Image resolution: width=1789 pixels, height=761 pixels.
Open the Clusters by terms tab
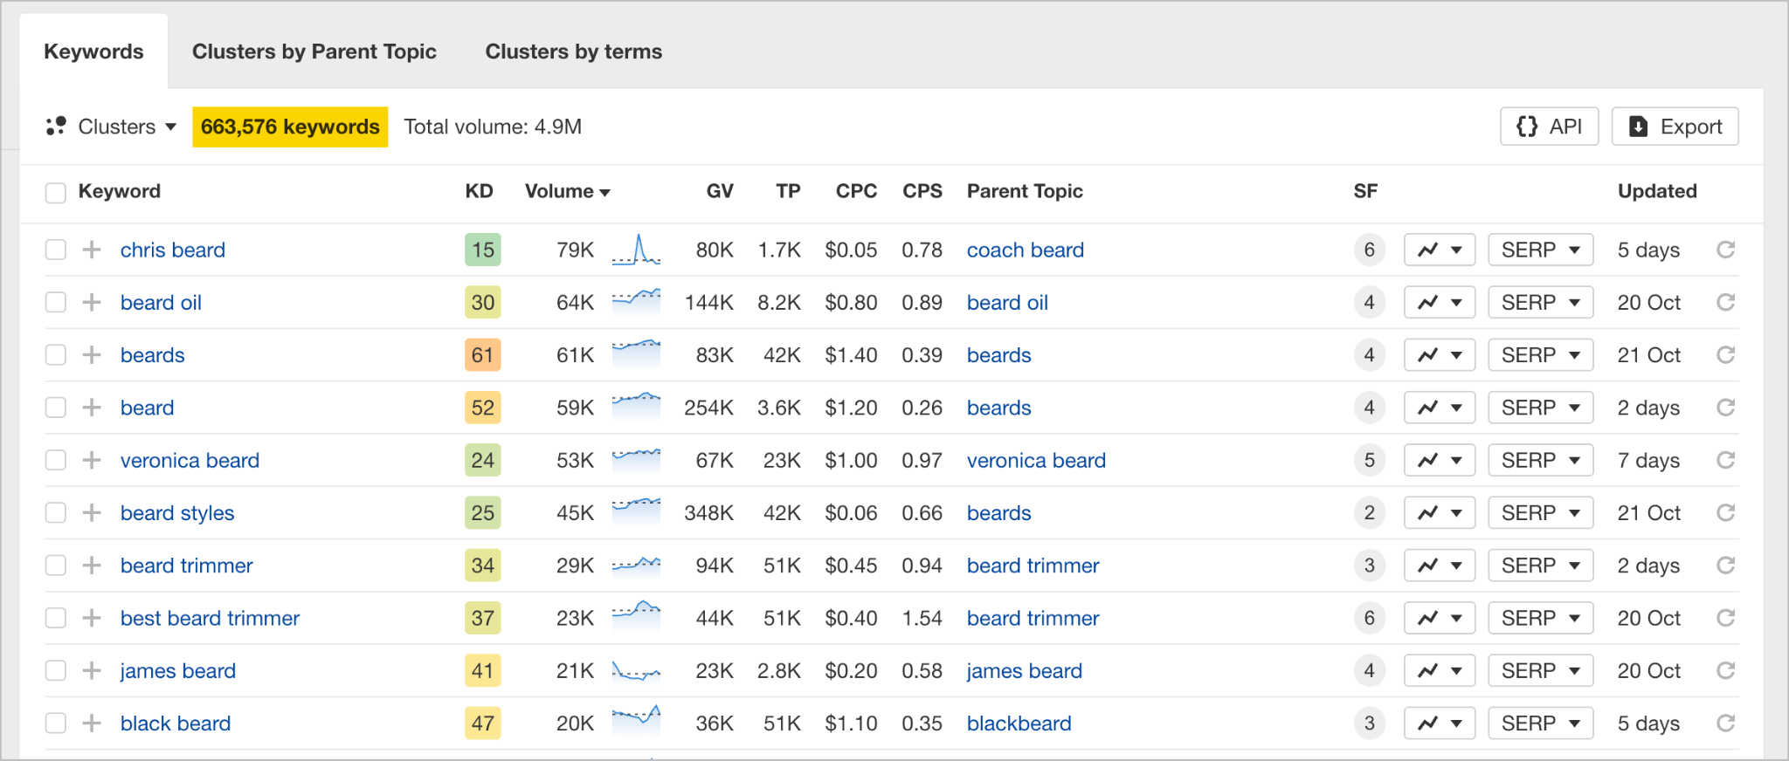[x=573, y=51]
